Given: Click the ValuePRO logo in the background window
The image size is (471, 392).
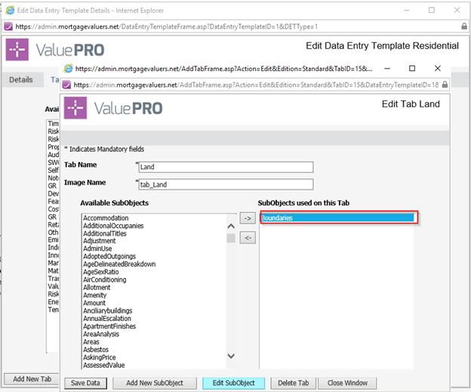Looking at the screenshot, I should [55, 50].
